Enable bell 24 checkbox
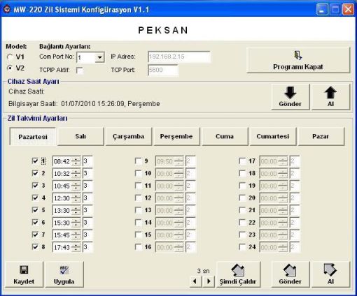This screenshot has height=296, width=357. click(x=242, y=246)
